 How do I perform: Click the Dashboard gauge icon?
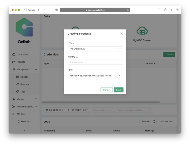point(14,55)
